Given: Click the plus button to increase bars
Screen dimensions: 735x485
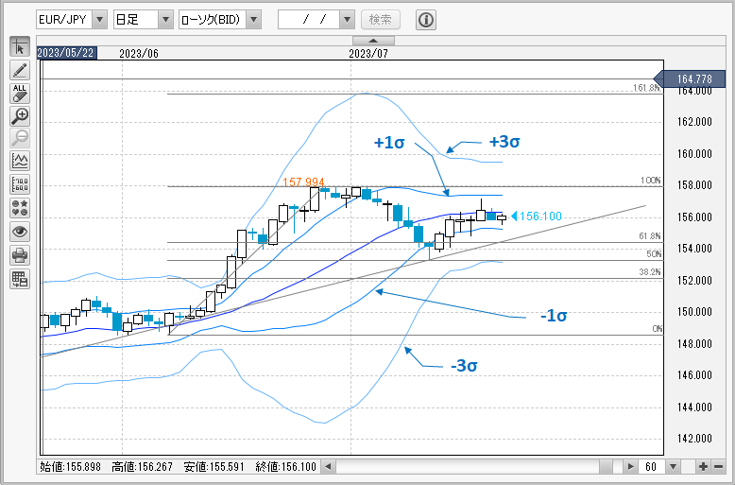Looking at the screenshot, I should tap(703, 467).
